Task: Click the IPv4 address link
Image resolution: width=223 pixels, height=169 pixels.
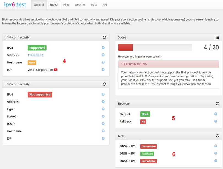Action: pyautogui.click(x=35, y=55)
